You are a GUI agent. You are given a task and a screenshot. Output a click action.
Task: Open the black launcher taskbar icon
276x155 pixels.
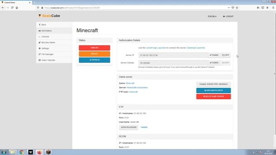[31, 152]
